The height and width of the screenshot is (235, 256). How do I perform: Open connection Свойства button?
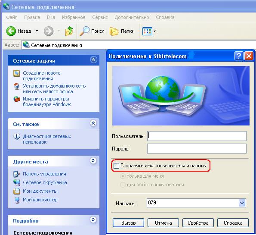tap(198, 223)
